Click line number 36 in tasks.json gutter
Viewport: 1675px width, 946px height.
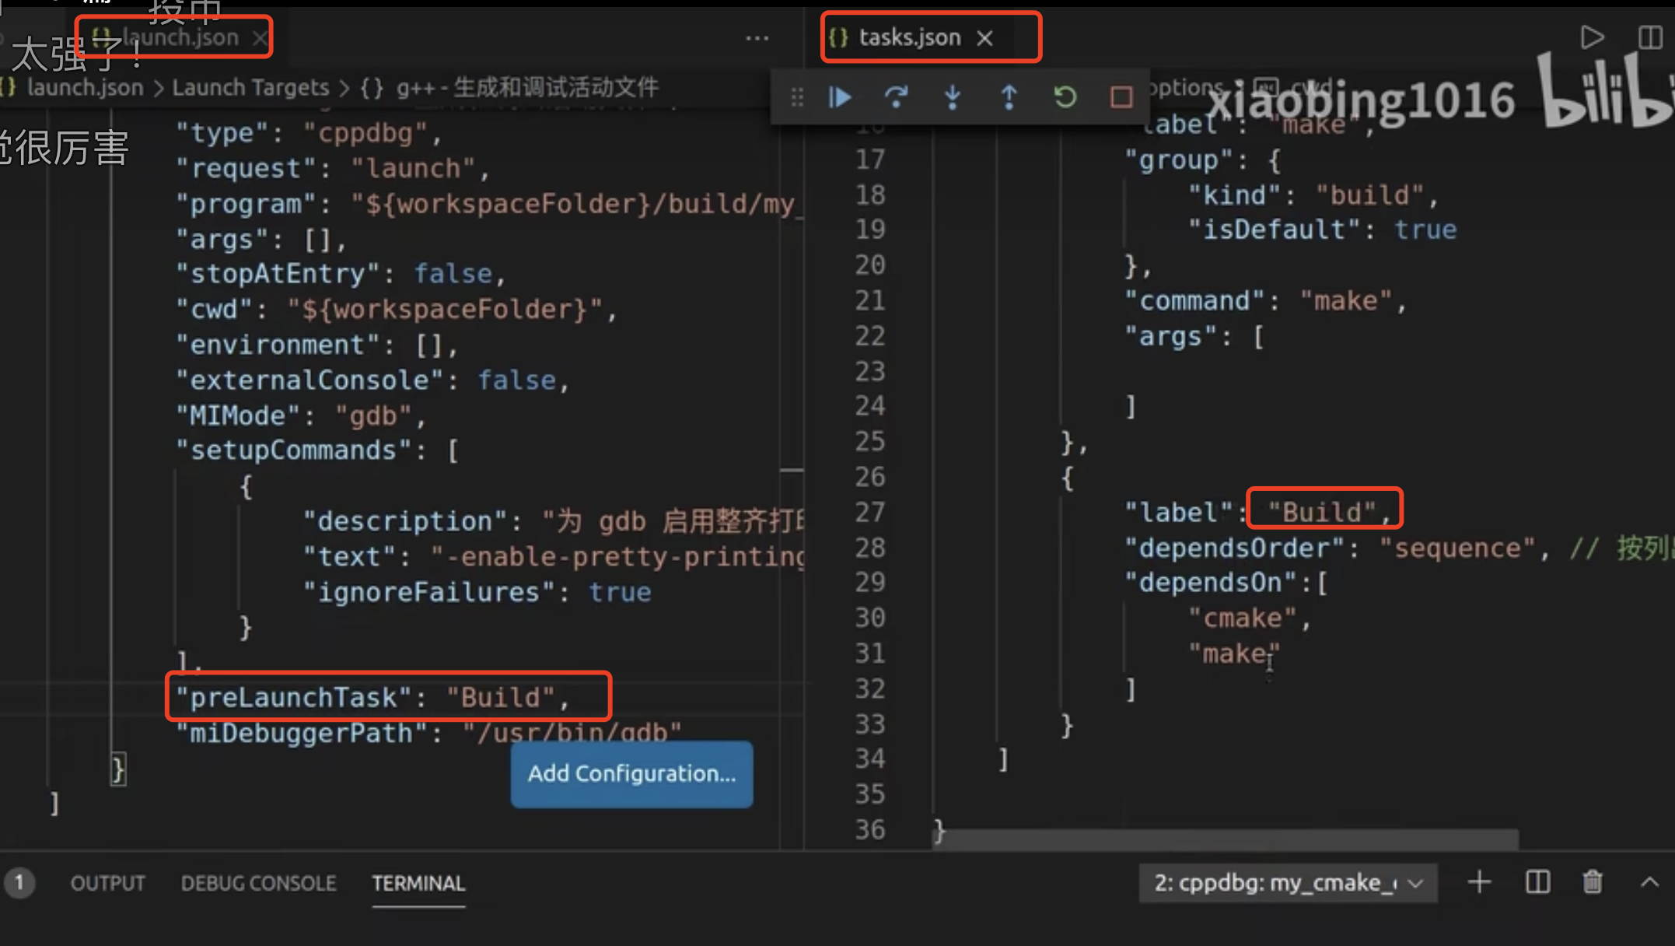870,829
